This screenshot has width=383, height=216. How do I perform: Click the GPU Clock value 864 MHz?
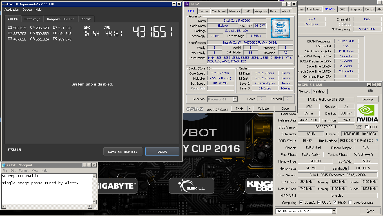306,182
